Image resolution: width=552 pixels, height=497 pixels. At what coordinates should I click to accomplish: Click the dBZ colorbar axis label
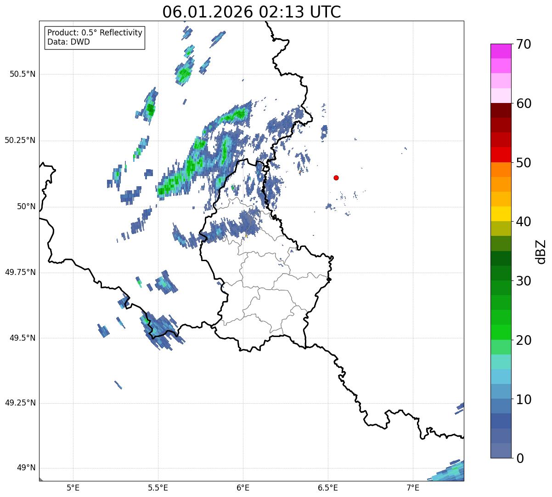coord(541,251)
